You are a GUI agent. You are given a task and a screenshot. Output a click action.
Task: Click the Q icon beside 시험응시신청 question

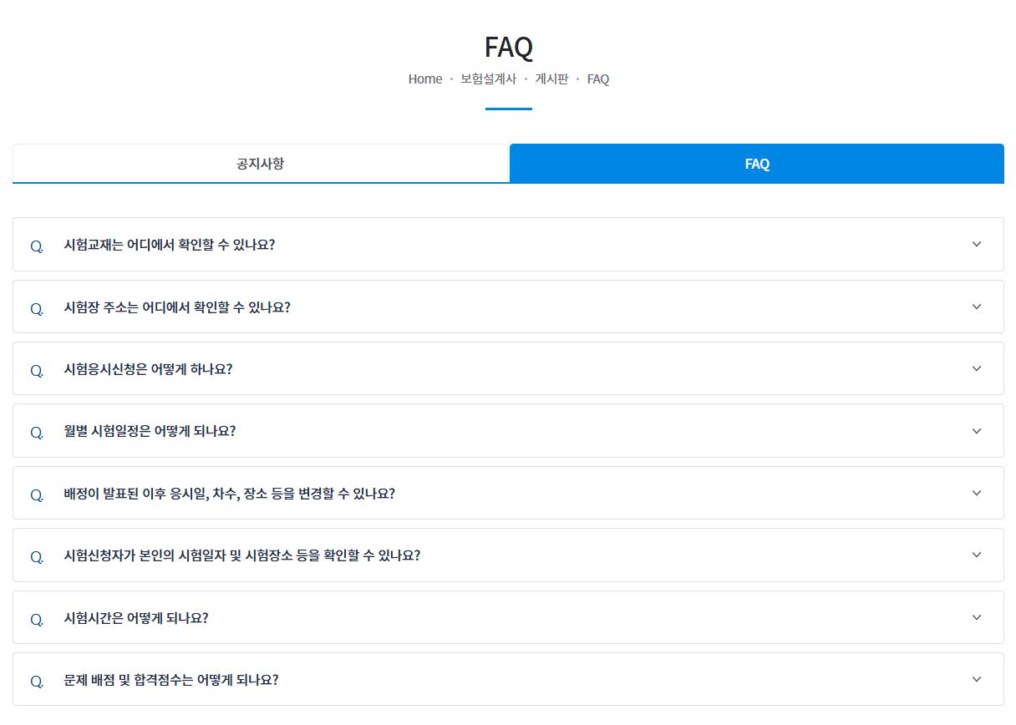(36, 369)
